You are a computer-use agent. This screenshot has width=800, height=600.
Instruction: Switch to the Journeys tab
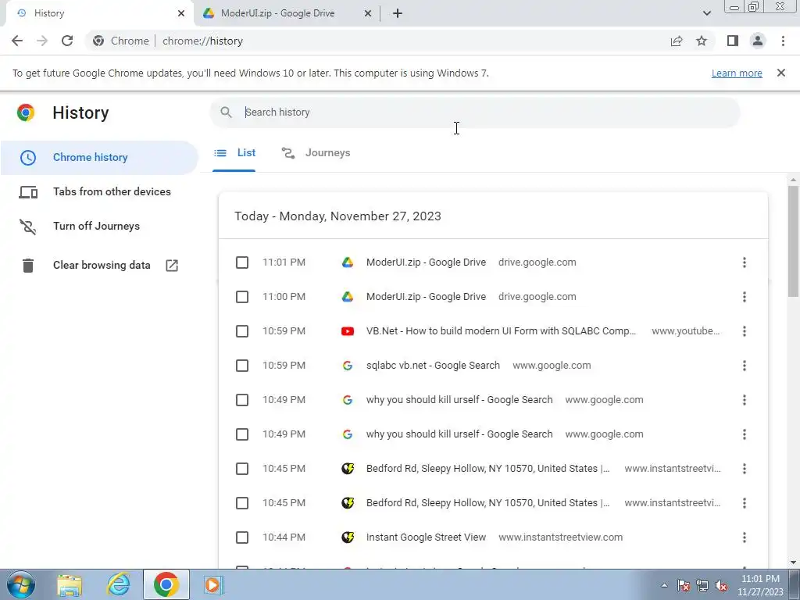316,153
